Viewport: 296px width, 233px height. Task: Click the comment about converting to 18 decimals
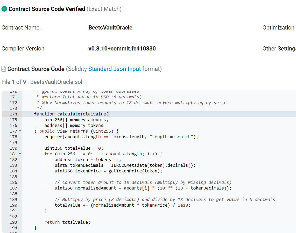click(143, 183)
